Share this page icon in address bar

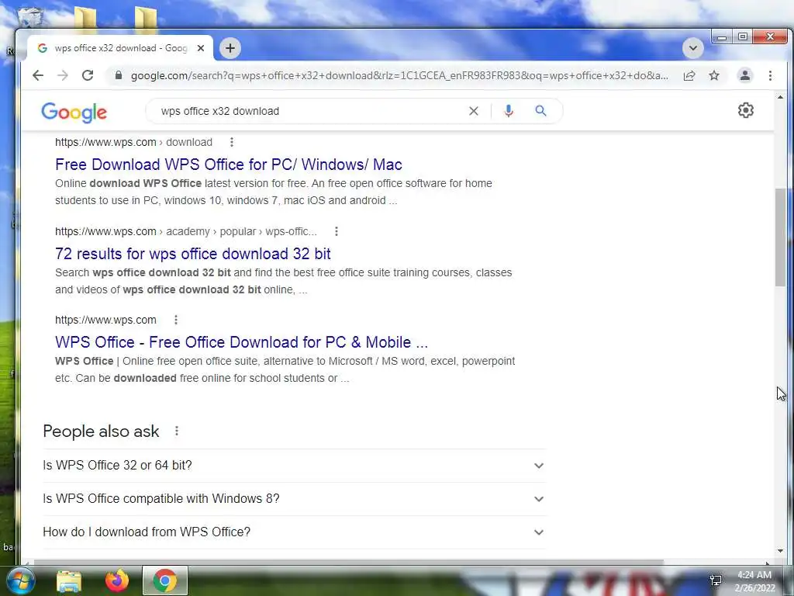click(x=689, y=75)
